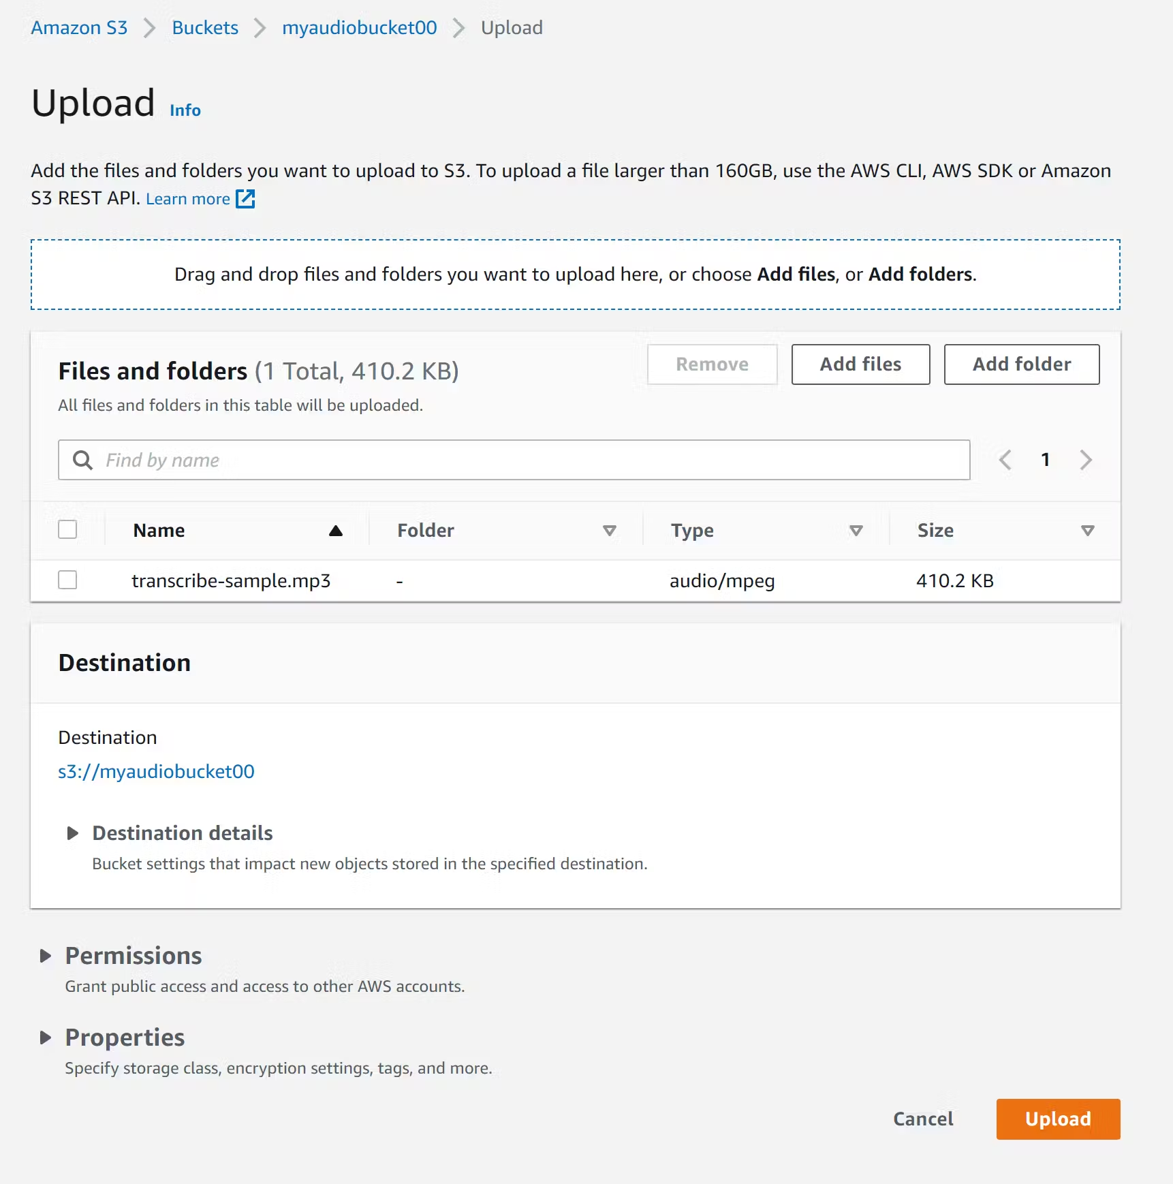Screen dimensions: 1173x1184
Task: Click the Add folder button
Action: (x=1021, y=364)
